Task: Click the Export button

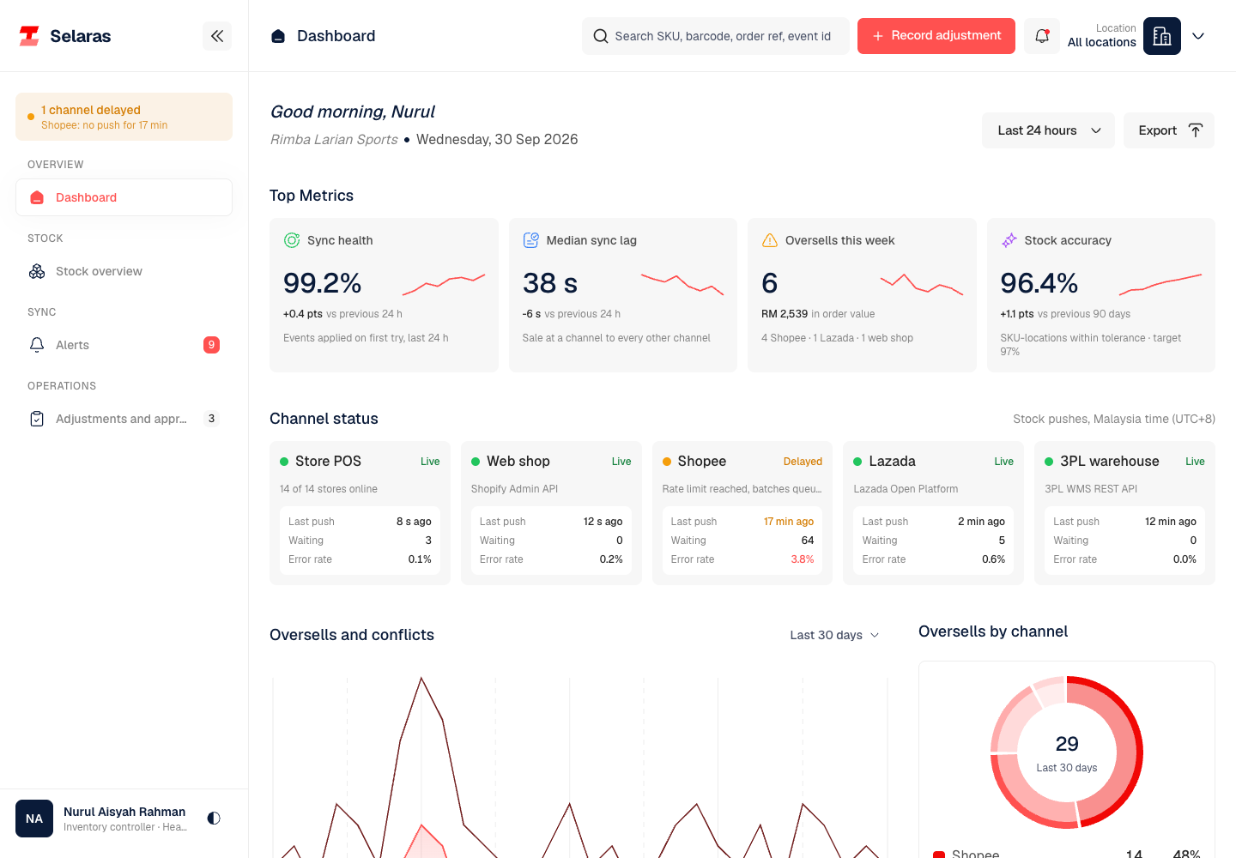Action: 1169,130
